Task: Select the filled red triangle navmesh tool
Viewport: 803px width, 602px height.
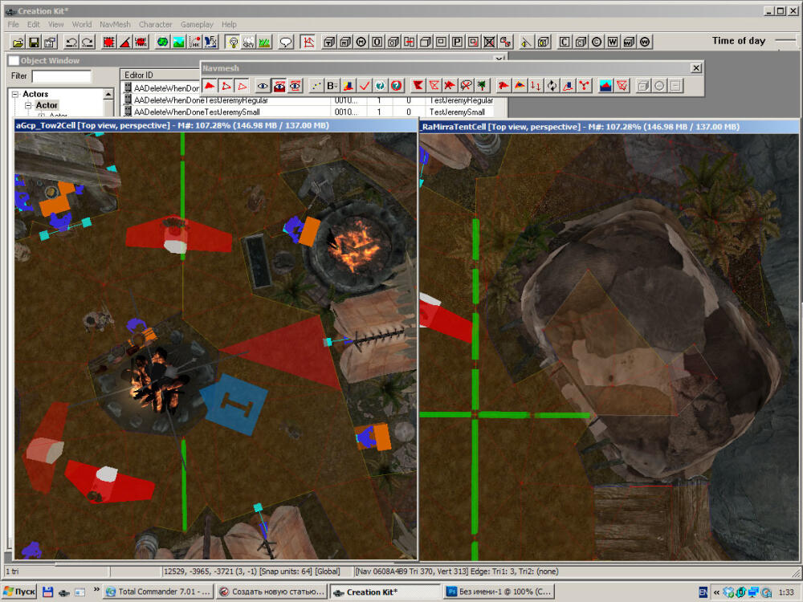Action: (210, 86)
